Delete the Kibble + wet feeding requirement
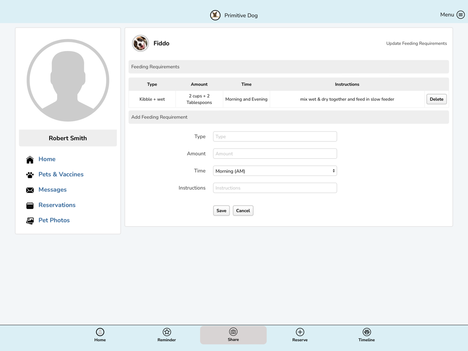This screenshot has width=468, height=351. pos(436,99)
